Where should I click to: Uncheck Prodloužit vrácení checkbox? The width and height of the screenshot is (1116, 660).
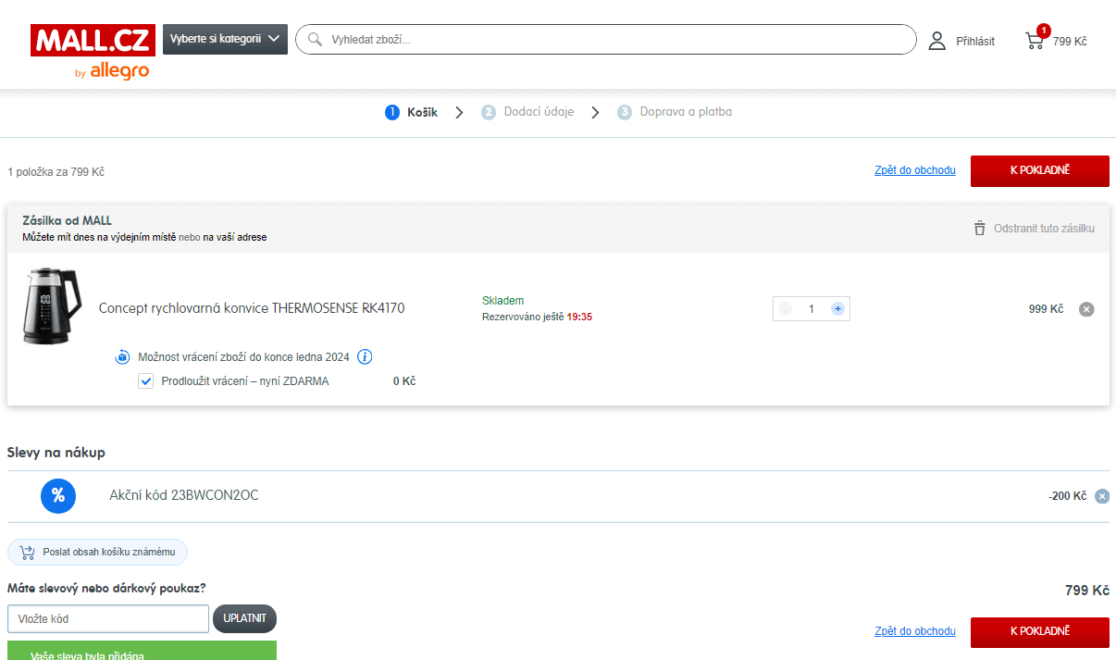point(145,381)
